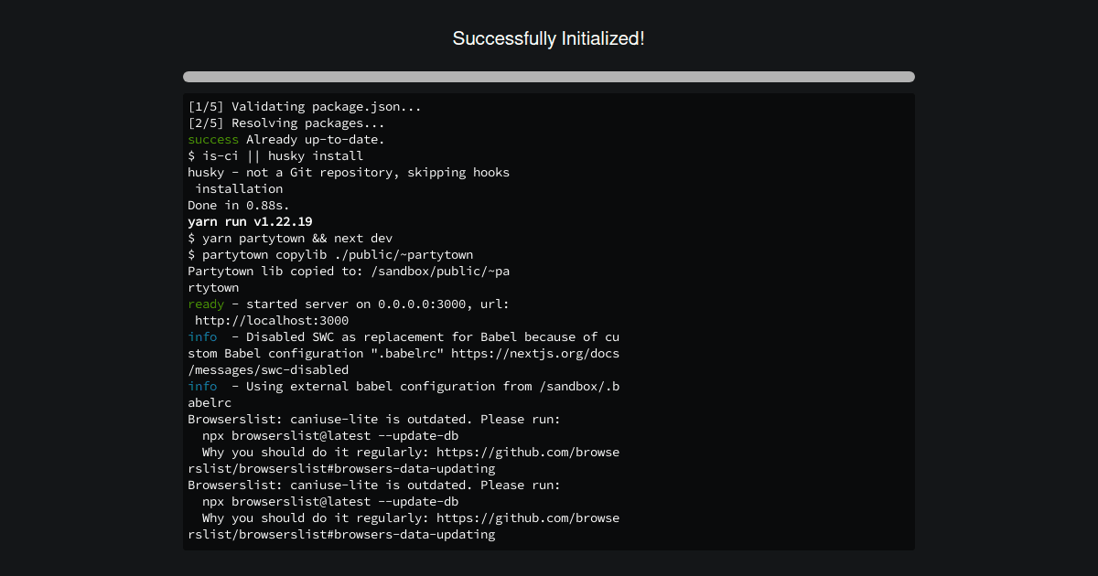Viewport: 1098px width, 576px height.
Task: Click the last github.com browserslist link
Action: pos(528,518)
